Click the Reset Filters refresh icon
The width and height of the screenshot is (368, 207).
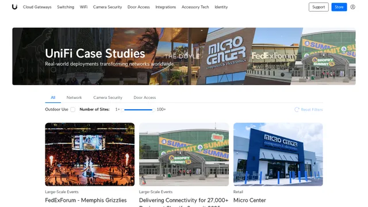(x=297, y=110)
